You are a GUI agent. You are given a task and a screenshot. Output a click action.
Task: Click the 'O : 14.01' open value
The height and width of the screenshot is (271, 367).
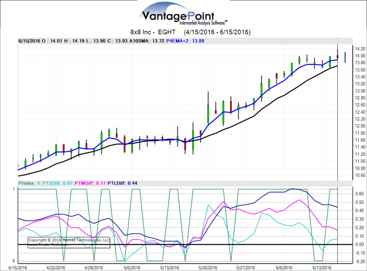pyautogui.click(x=52, y=41)
